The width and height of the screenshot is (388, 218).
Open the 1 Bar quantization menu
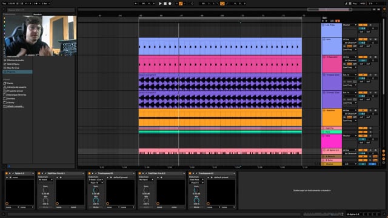45,4
